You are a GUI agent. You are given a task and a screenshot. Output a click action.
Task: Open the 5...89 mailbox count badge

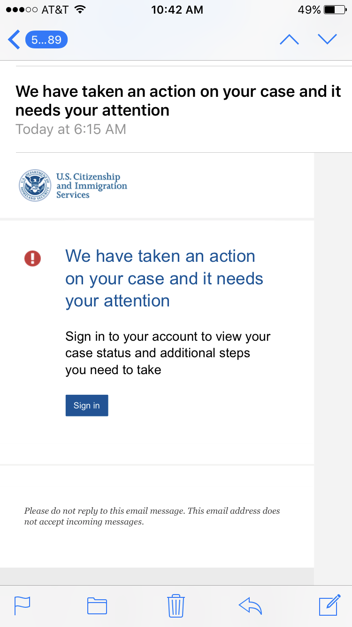[x=46, y=39]
